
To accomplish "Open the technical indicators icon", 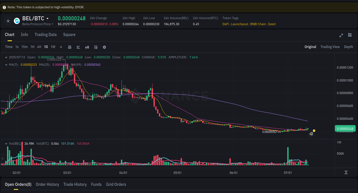I will coord(87,47).
